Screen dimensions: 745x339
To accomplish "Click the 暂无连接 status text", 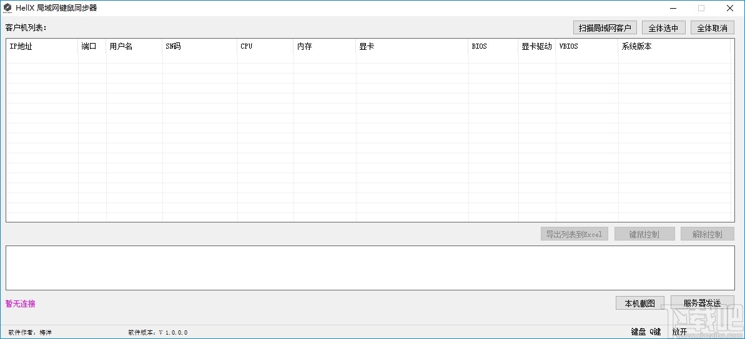I will pyautogui.click(x=21, y=304).
